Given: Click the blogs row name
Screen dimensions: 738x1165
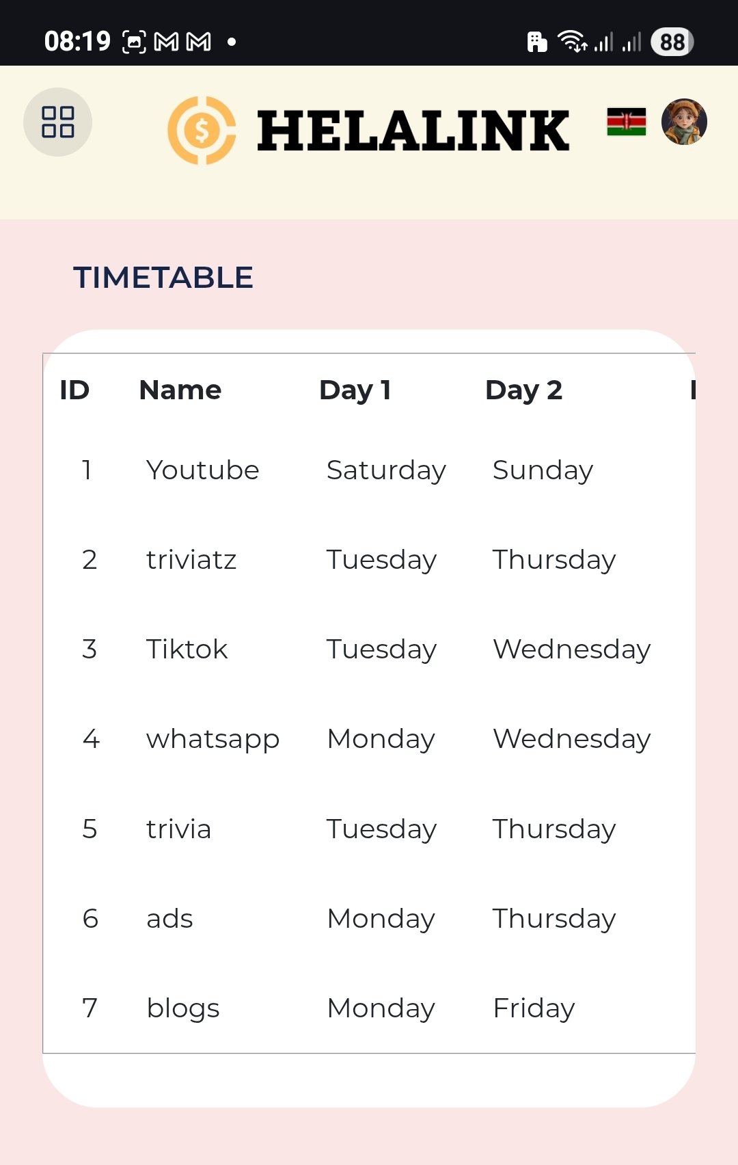Looking at the screenshot, I should coord(183,1008).
